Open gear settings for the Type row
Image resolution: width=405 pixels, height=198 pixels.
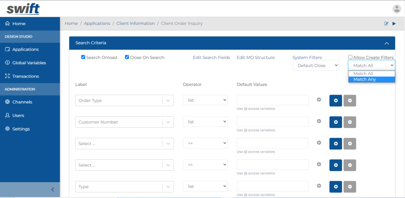[319, 186]
